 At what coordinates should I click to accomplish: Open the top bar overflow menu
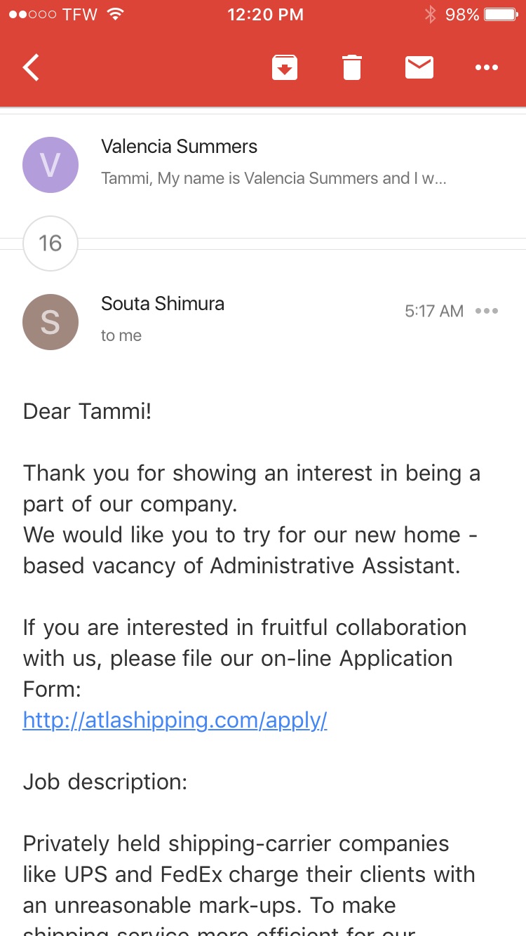487,68
